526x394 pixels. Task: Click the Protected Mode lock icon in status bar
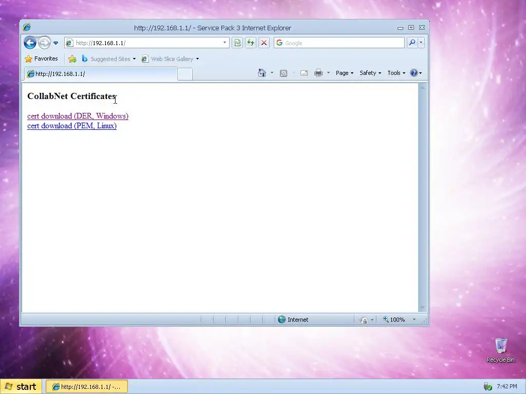coord(363,320)
